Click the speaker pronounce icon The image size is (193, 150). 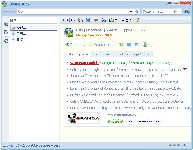tap(69, 20)
